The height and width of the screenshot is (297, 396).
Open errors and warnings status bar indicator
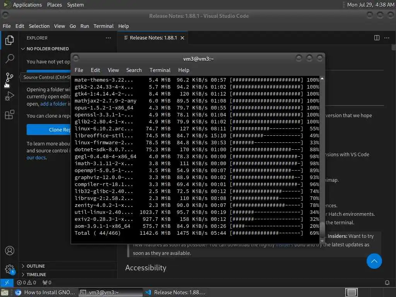[x=27, y=282]
